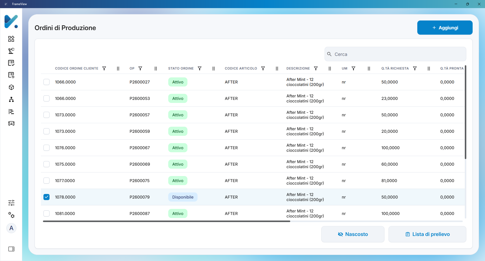Click the drag handle of Descrizione column
The image size is (485, 261).
[330, 69]
